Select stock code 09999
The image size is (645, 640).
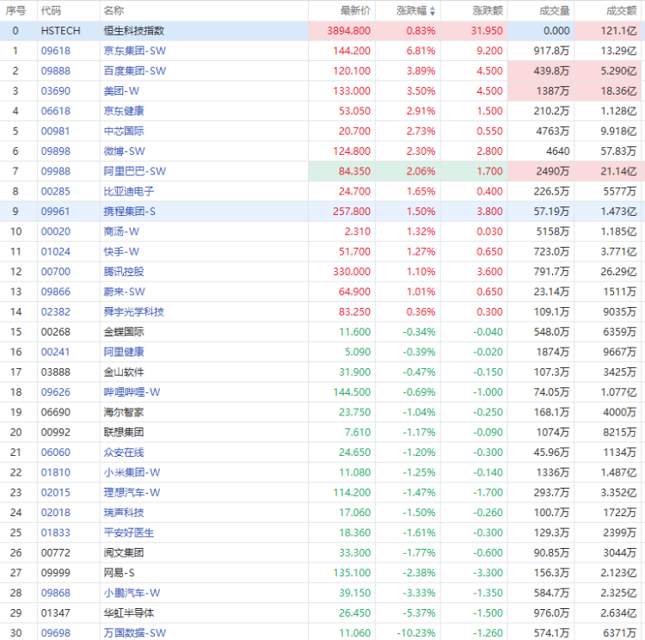coord(56,573)
